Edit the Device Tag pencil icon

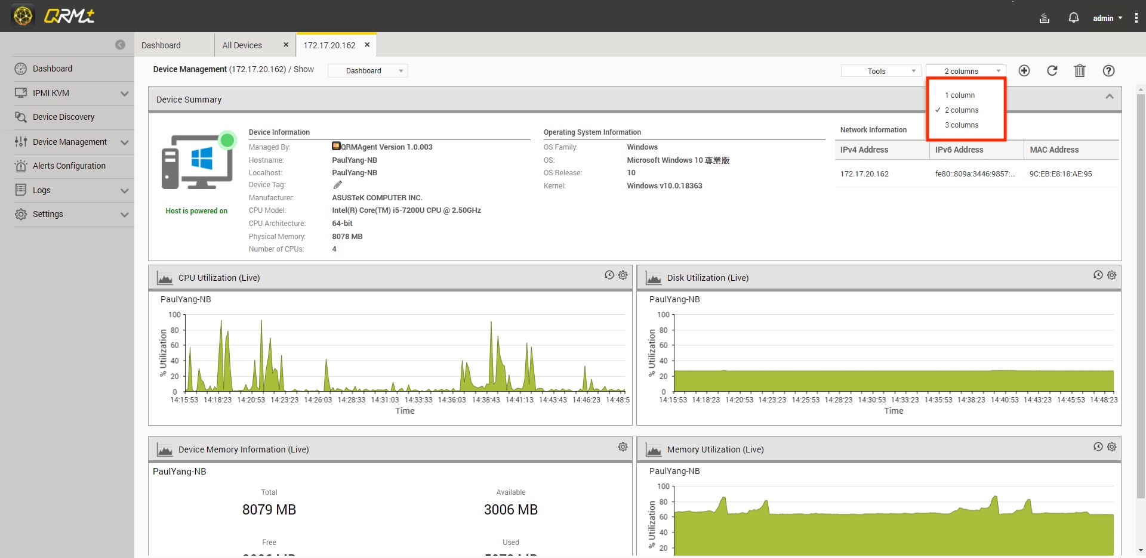click(x=337, y=185)
